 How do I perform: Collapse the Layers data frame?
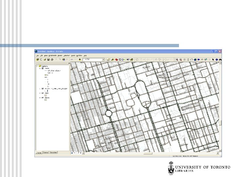tap(37, 66)
